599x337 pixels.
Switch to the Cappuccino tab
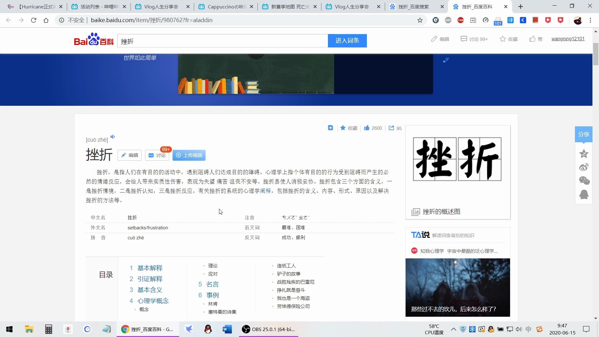pyautogui.click(x=226, y=7)
